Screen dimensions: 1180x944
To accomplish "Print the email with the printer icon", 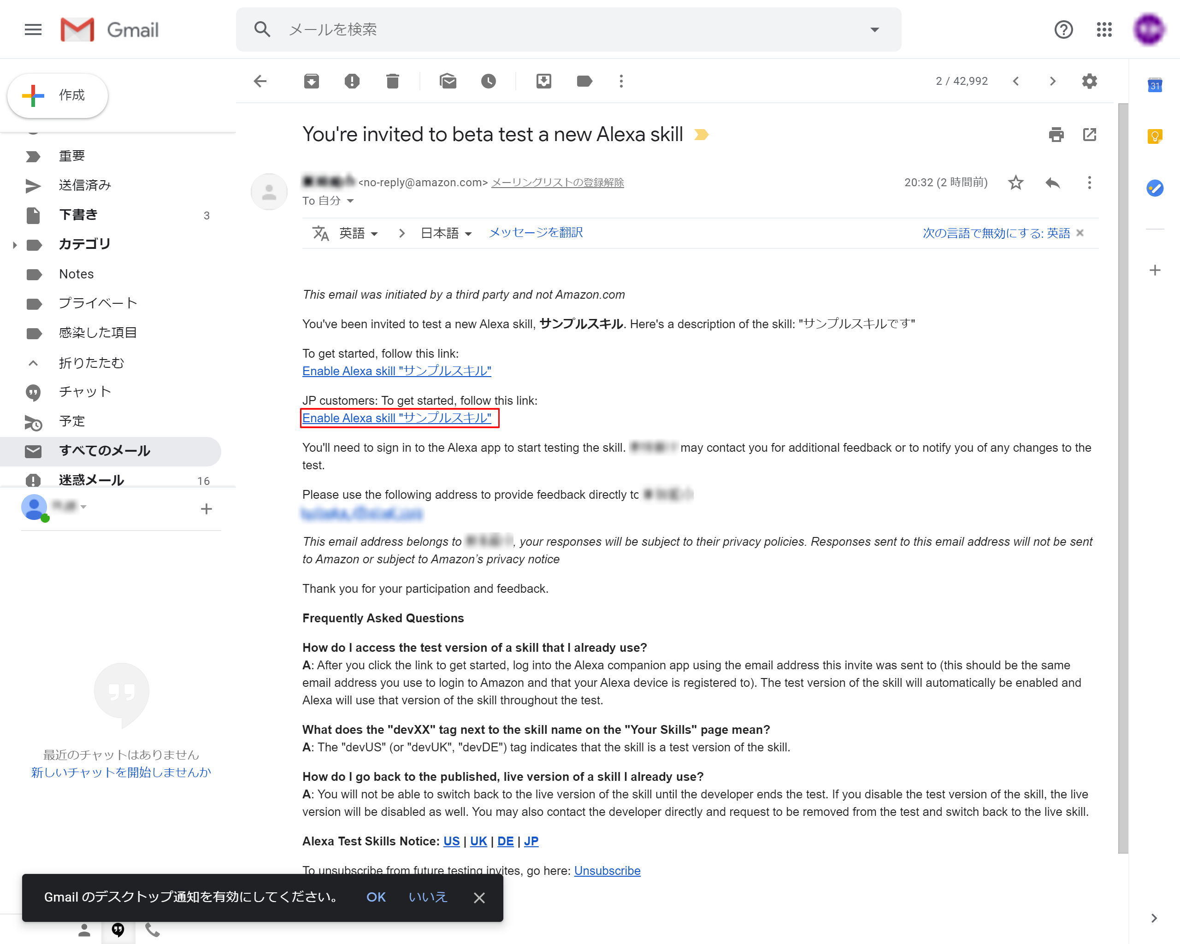I will point(1056,135).
